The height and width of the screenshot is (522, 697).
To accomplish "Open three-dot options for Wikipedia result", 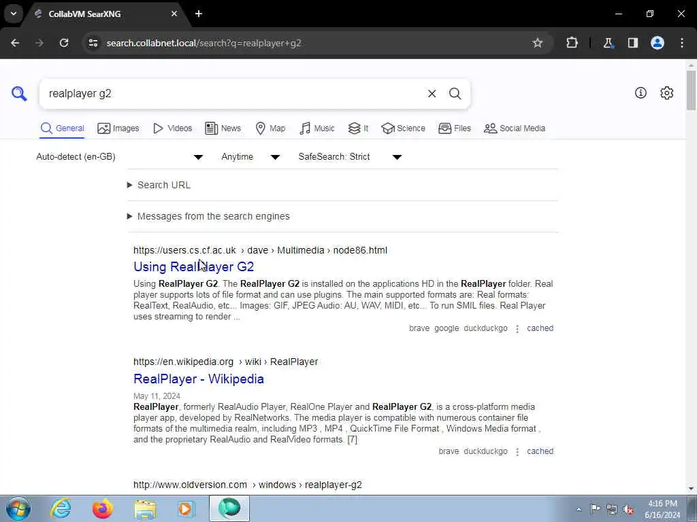I will [517, 452].
